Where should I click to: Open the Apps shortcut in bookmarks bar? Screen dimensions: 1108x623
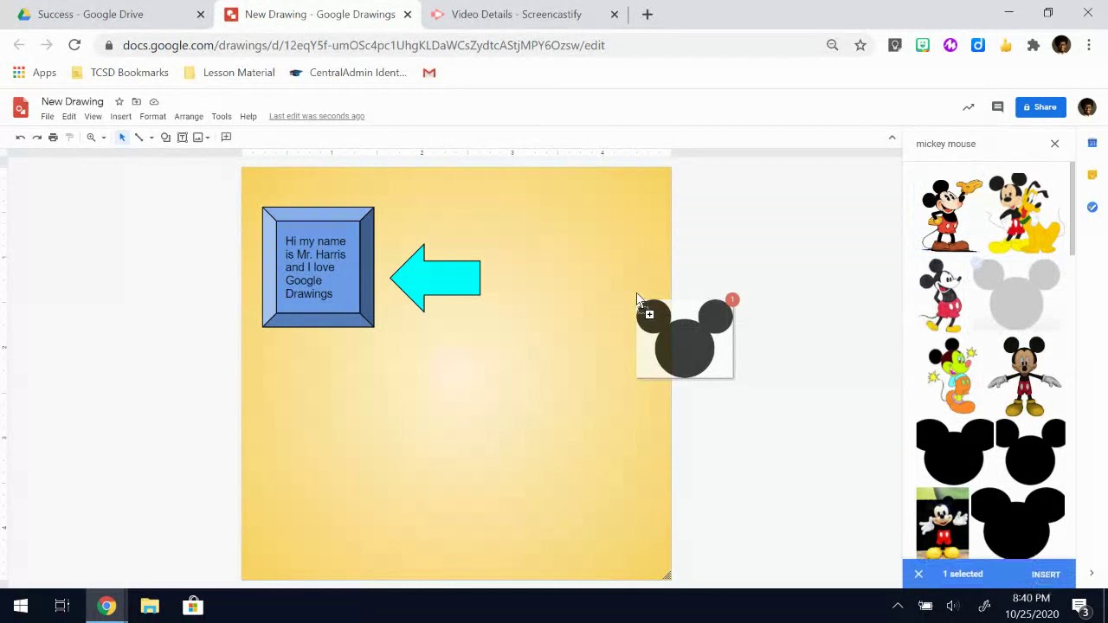pos(35,73)
